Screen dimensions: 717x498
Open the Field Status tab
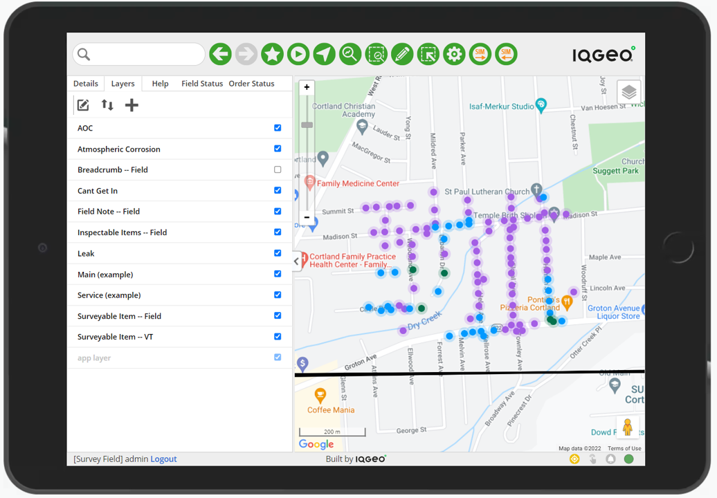(x=202, y=84)
